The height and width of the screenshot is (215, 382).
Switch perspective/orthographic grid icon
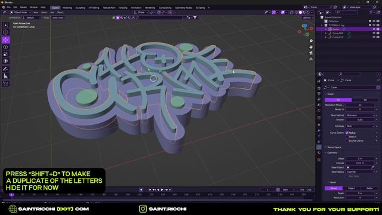pyautogui.click(x=311, y=59)
